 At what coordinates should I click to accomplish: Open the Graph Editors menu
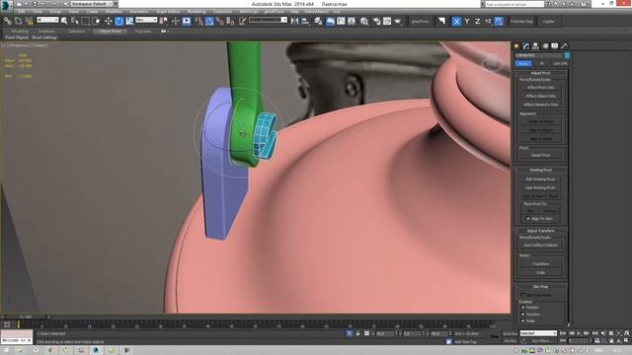click(x=168, y=12)
